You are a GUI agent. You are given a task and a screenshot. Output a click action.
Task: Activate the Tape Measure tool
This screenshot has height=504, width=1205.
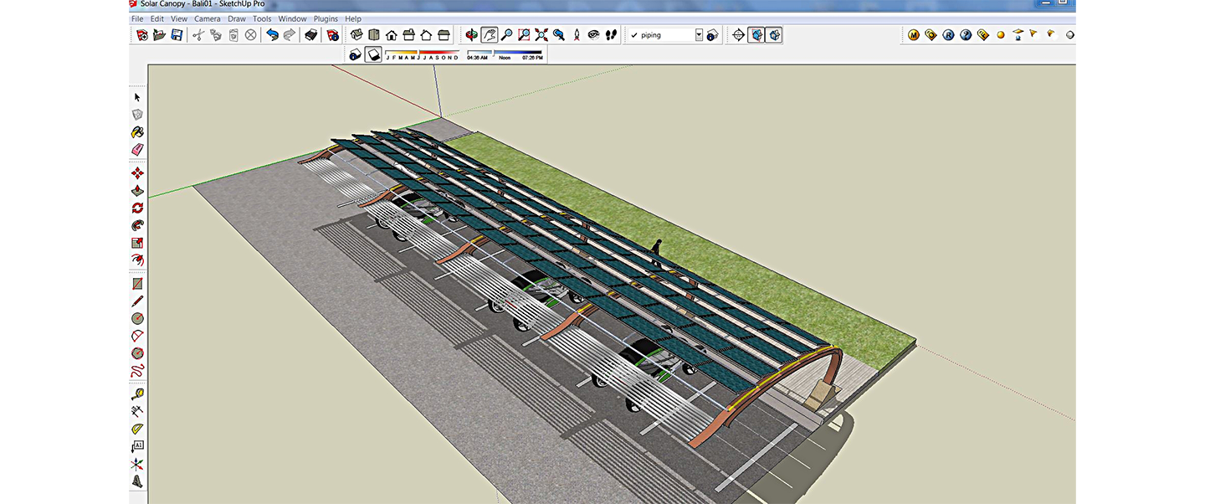click(x=137, y=393)
